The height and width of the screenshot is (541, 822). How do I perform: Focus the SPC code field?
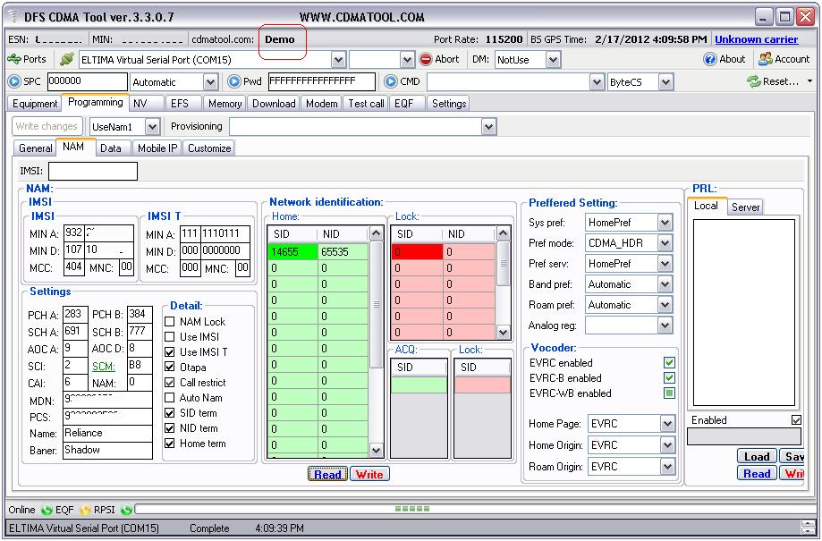88,81
